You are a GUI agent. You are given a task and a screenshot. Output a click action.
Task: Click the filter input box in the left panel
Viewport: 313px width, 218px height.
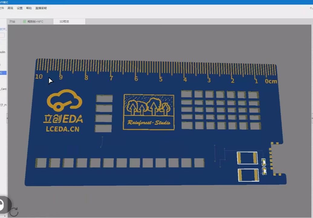click(x=2, y=35)
